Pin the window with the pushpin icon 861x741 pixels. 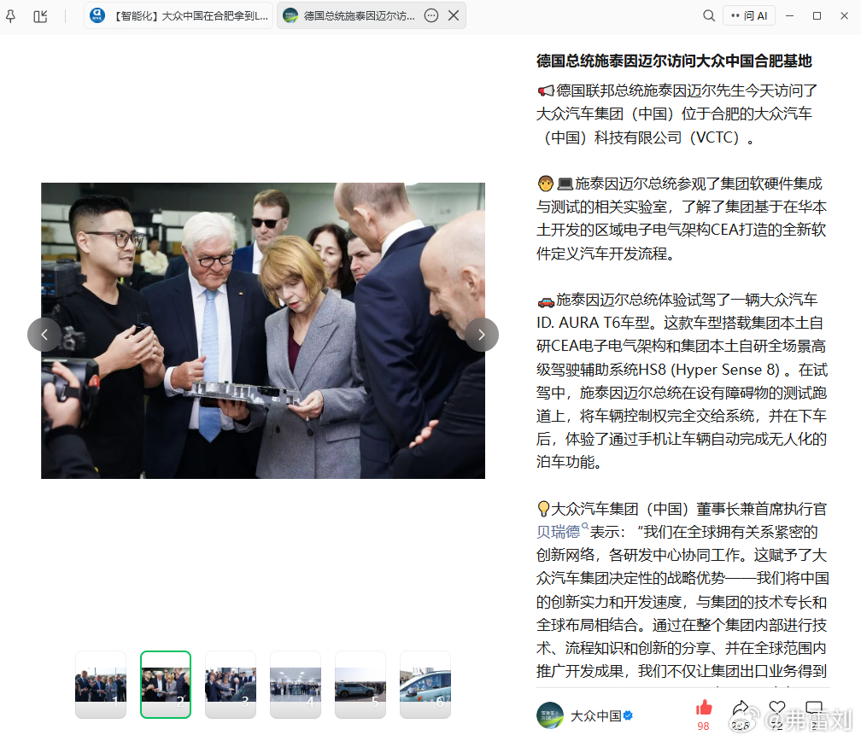(x=10, y=16)
